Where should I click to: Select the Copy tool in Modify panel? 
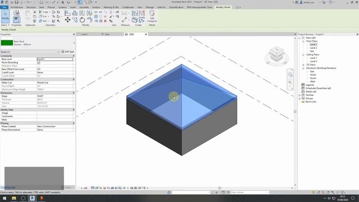coord(75,20)
